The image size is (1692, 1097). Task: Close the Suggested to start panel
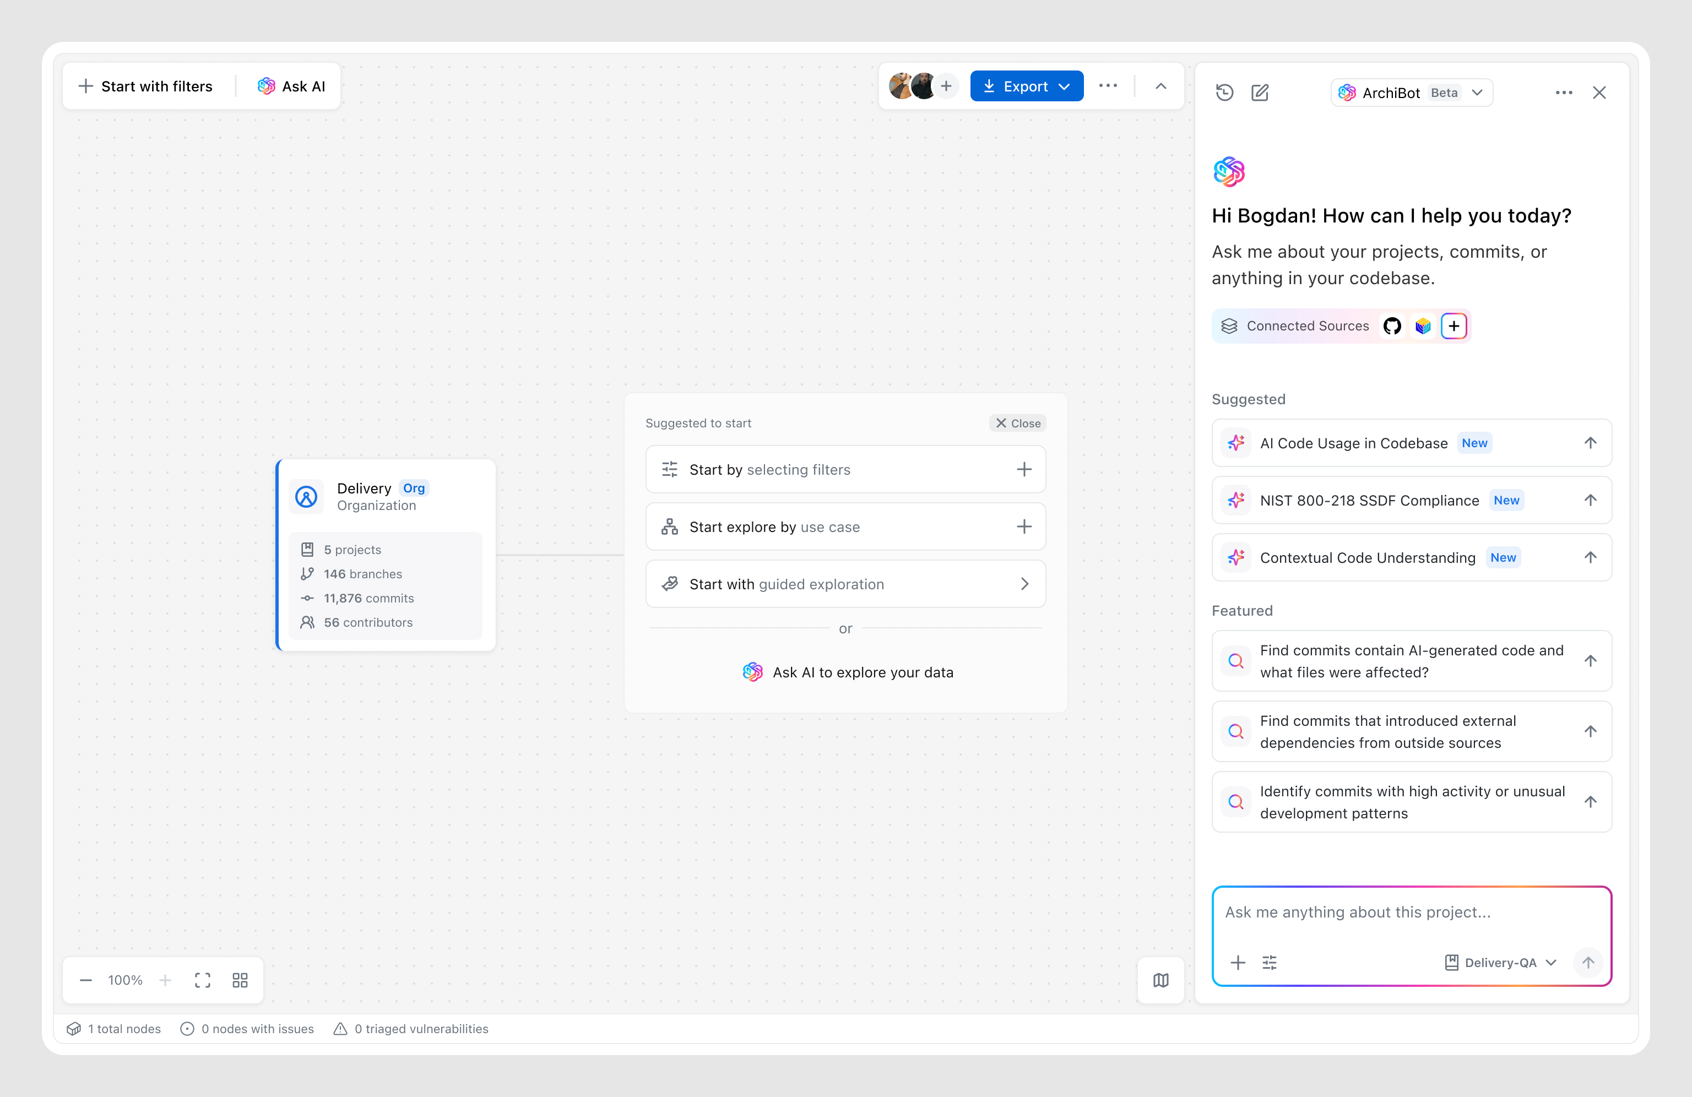point(1017,423)
